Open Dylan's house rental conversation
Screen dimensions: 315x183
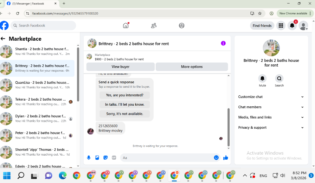37,119
